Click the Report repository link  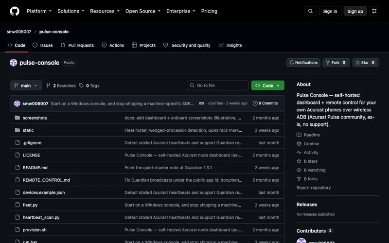pos(314,188)
